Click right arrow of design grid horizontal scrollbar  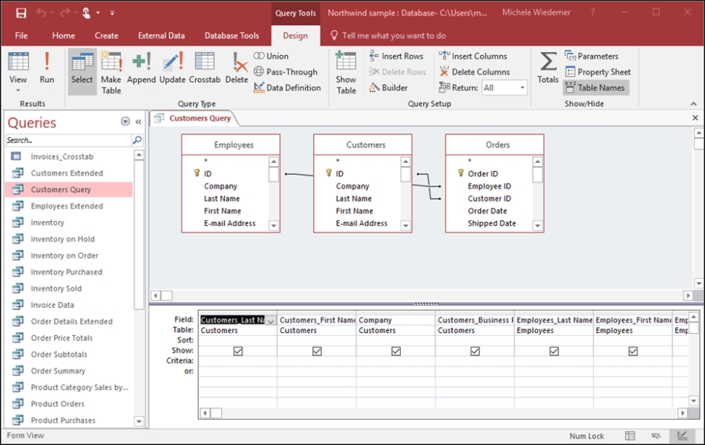pos(683,412)
